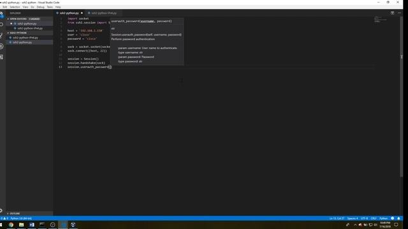
Task: Place cursor on the 'import socket' line
Action: coord(78,18)
